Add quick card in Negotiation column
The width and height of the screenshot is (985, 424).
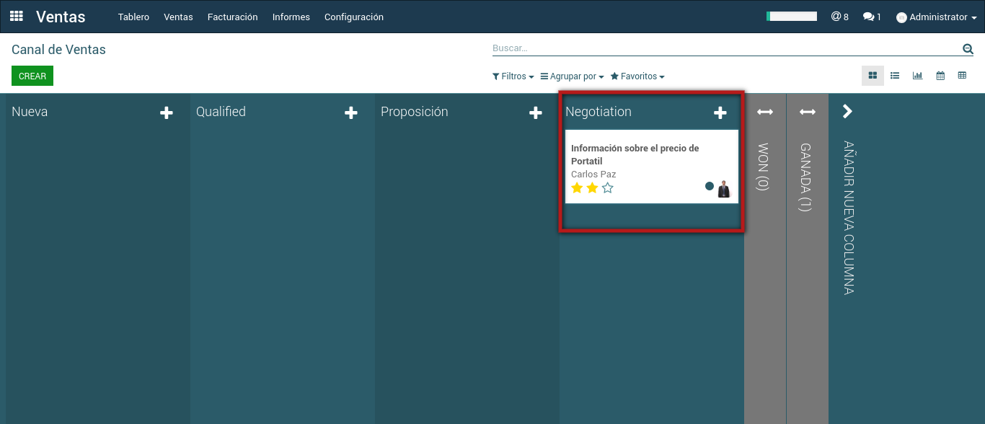720,112
